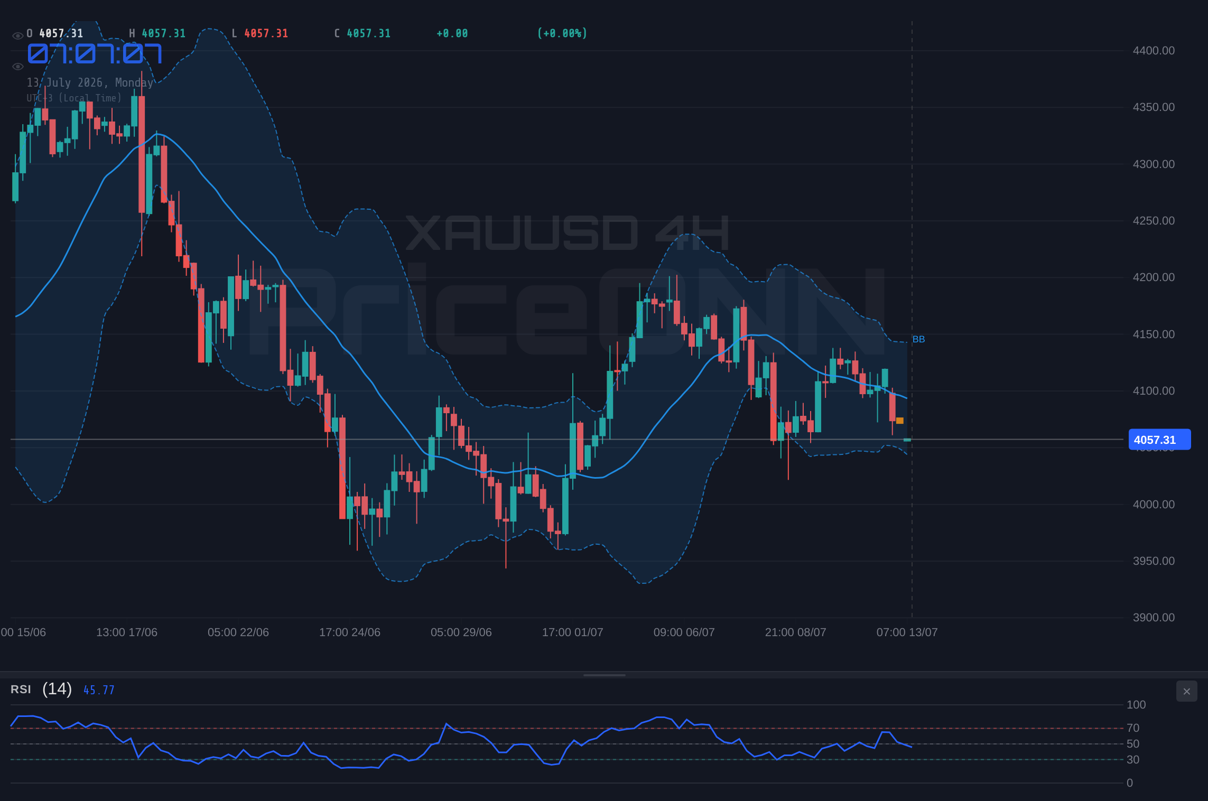This screenshot has height=801, width=1208.
Task: Toggle visibility eye beside the countdown timer
Action: 17,67
